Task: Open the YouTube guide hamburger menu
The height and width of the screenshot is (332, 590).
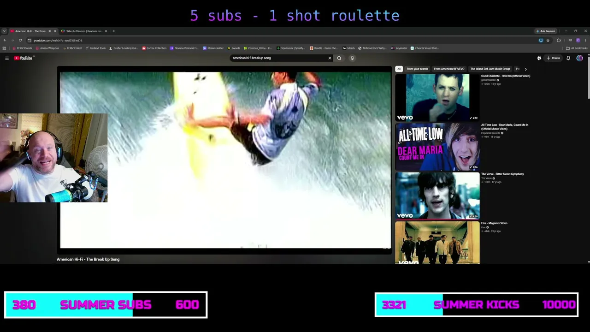Action: [x=7, y=58]
